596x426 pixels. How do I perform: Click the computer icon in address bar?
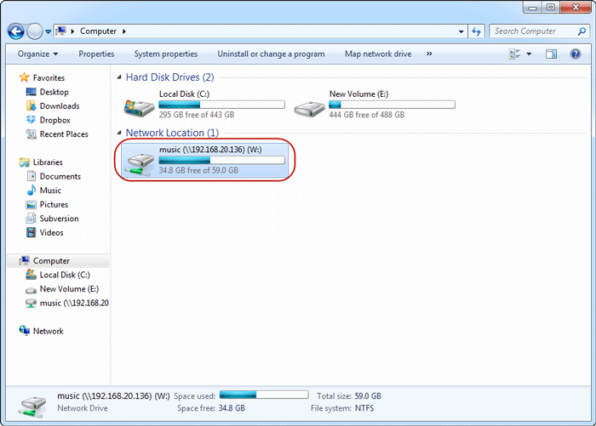[60, 31]
